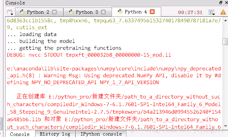Undock the Console pane

point(221,2)
